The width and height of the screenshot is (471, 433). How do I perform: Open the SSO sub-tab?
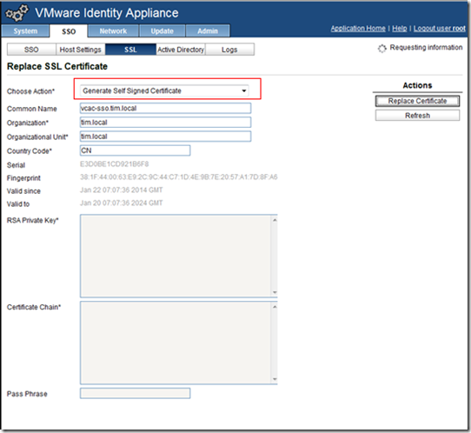coord(31,50)
